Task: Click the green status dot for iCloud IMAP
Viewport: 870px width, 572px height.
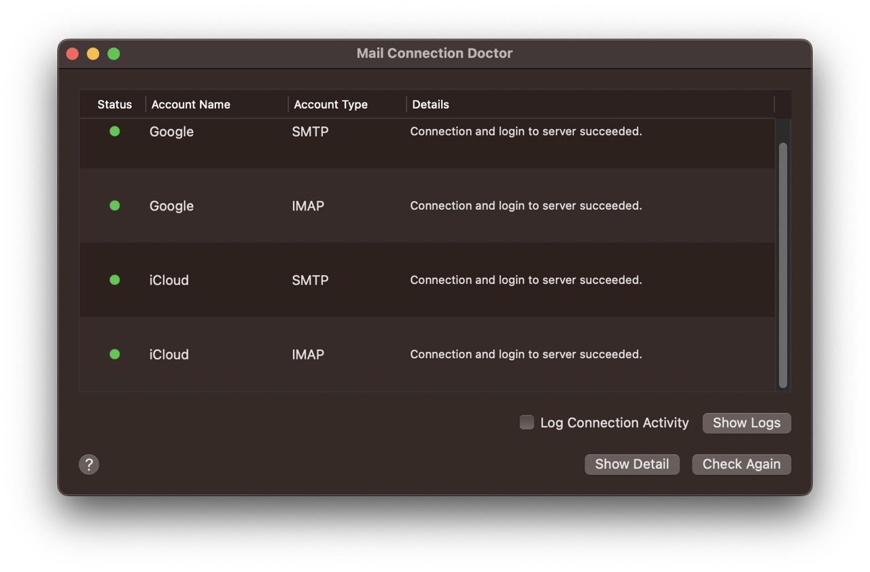Action: (114, 354)
